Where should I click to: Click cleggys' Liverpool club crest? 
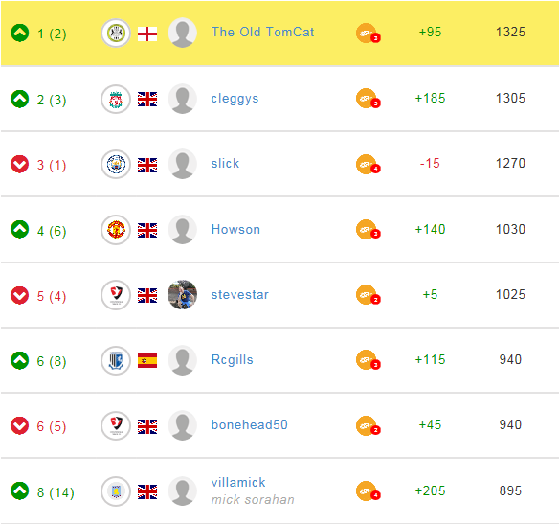[x=116, y=100]
